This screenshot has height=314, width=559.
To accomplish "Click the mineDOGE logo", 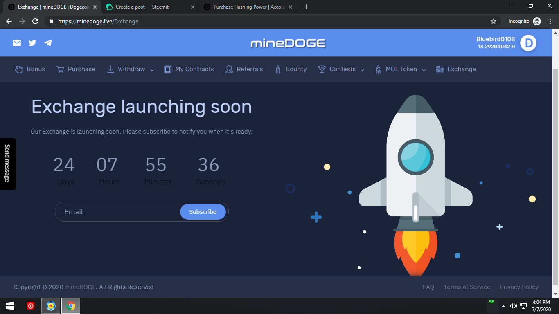I will (x=288, y=43).
